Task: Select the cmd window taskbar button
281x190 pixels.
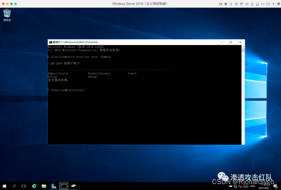Action: [63, 186]
